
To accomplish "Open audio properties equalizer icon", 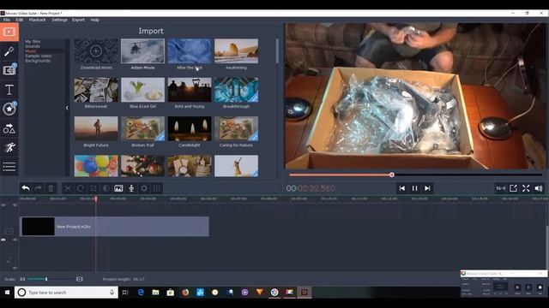I will coord(156,188).
